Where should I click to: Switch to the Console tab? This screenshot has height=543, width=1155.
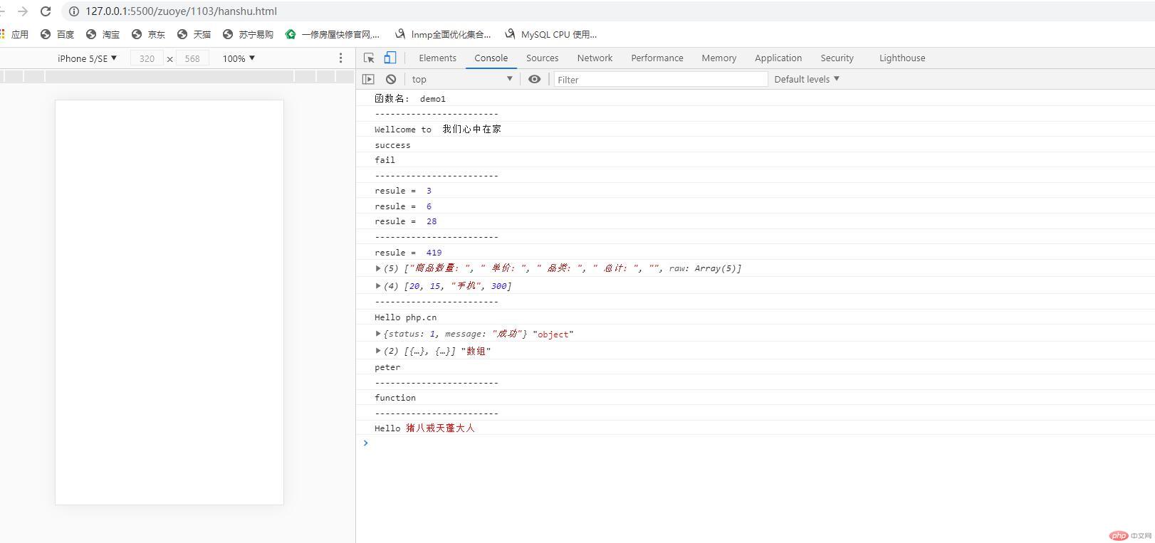pyautogui.click(x=491, y=58)
